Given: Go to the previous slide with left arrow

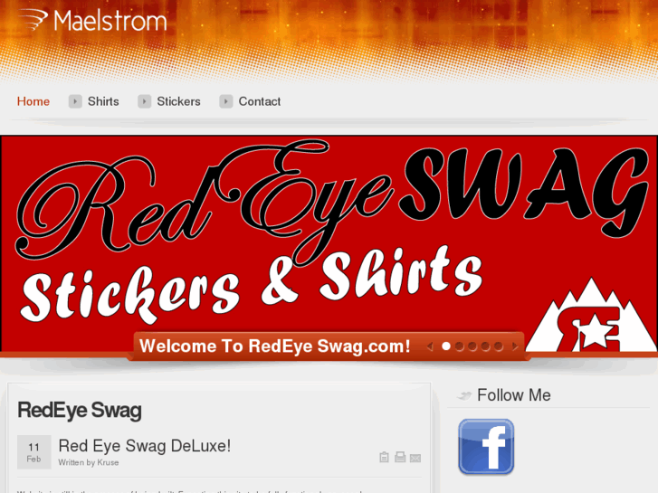Looking at the screenshot, I should click(430, 346).
